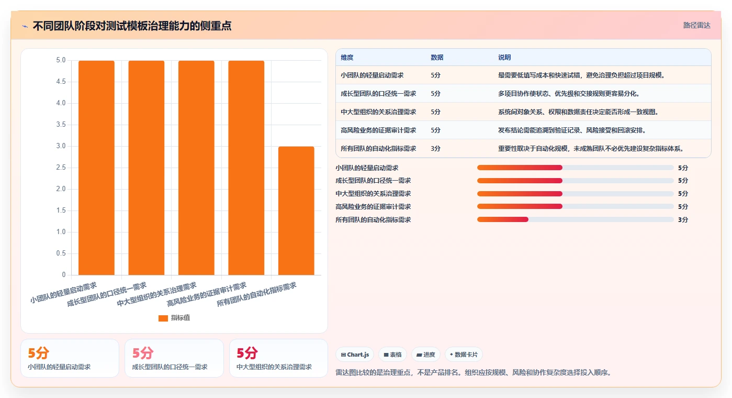The image size is (732, 398).
Task: Click the orange legend swatch next to 指标值
Action: tap(163, 318)
